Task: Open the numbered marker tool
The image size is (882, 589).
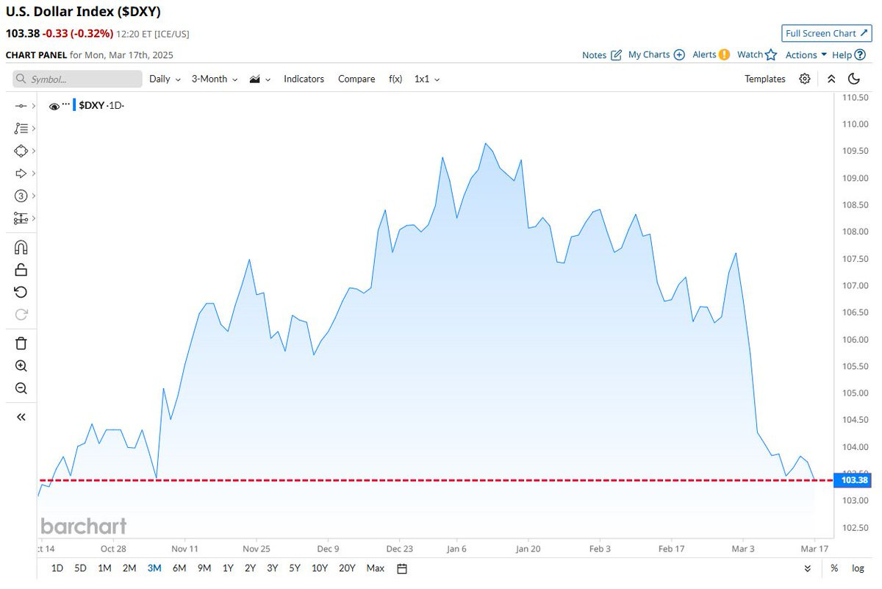Action: point(21,196)
